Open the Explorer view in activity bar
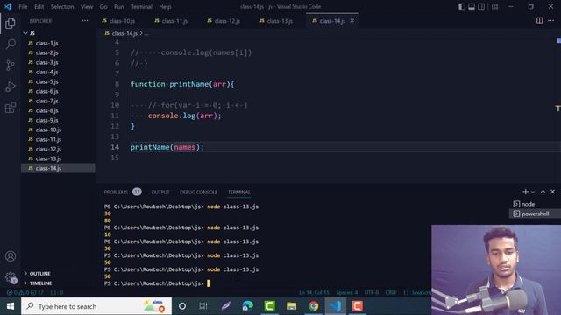 pyautogui.click(x=11, y=24)
